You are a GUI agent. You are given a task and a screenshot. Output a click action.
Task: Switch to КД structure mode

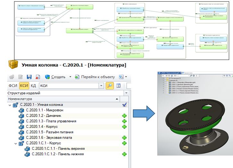(33, 85)
